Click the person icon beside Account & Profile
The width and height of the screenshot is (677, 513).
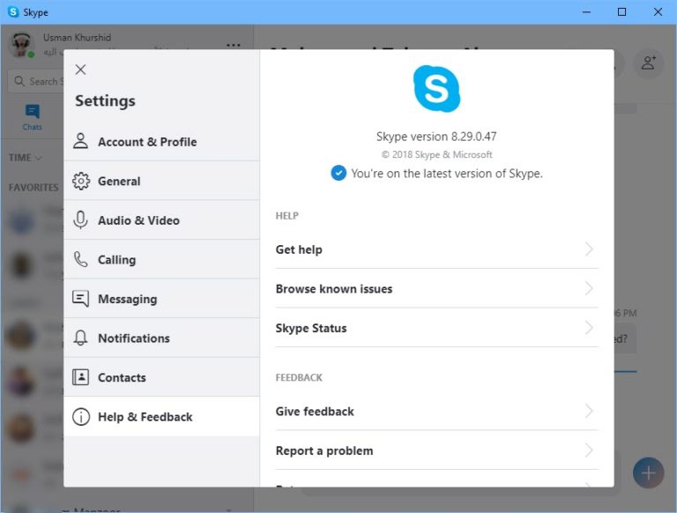[x=81, y=141]
